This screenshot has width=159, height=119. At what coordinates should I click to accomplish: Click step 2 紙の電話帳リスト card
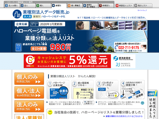pos(82,89)
